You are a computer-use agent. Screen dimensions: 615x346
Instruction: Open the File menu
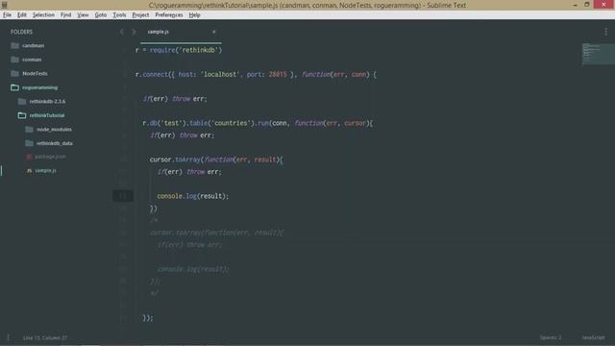tap(7, 15)
